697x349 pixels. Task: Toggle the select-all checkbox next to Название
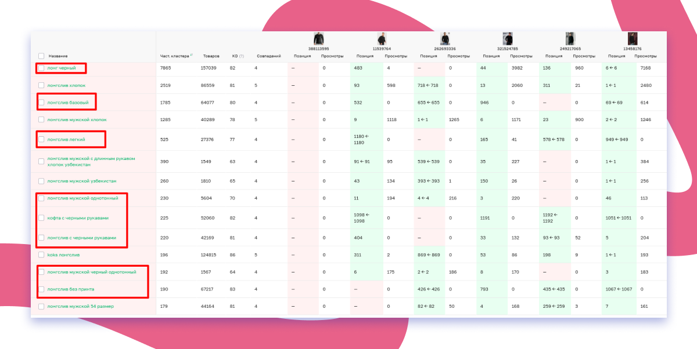(41, 56)
